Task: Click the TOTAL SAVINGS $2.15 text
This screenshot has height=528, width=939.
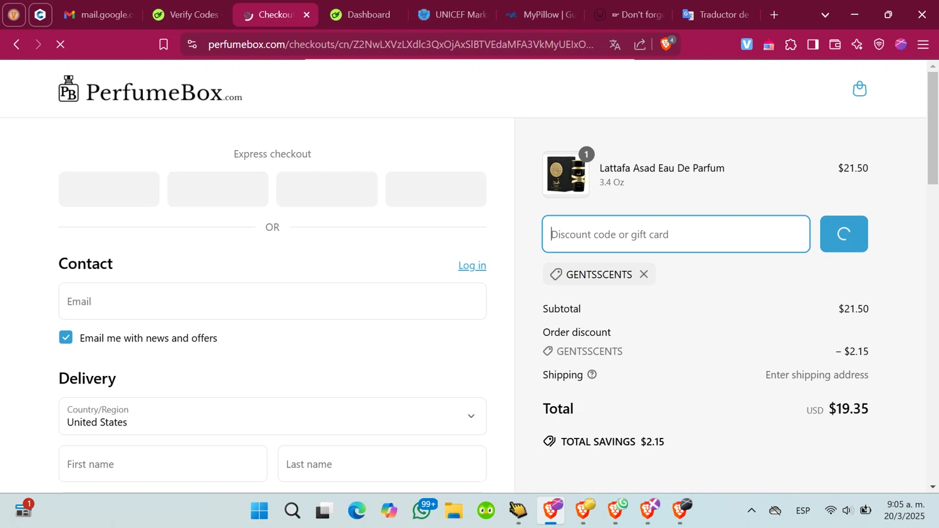Action: coord(613,442)
